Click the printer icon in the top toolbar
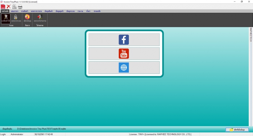 [20, 7]
